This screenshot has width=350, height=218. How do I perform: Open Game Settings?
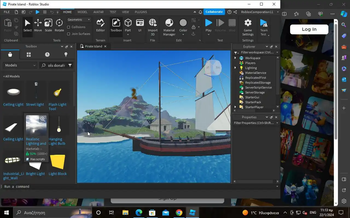point(248,27)
